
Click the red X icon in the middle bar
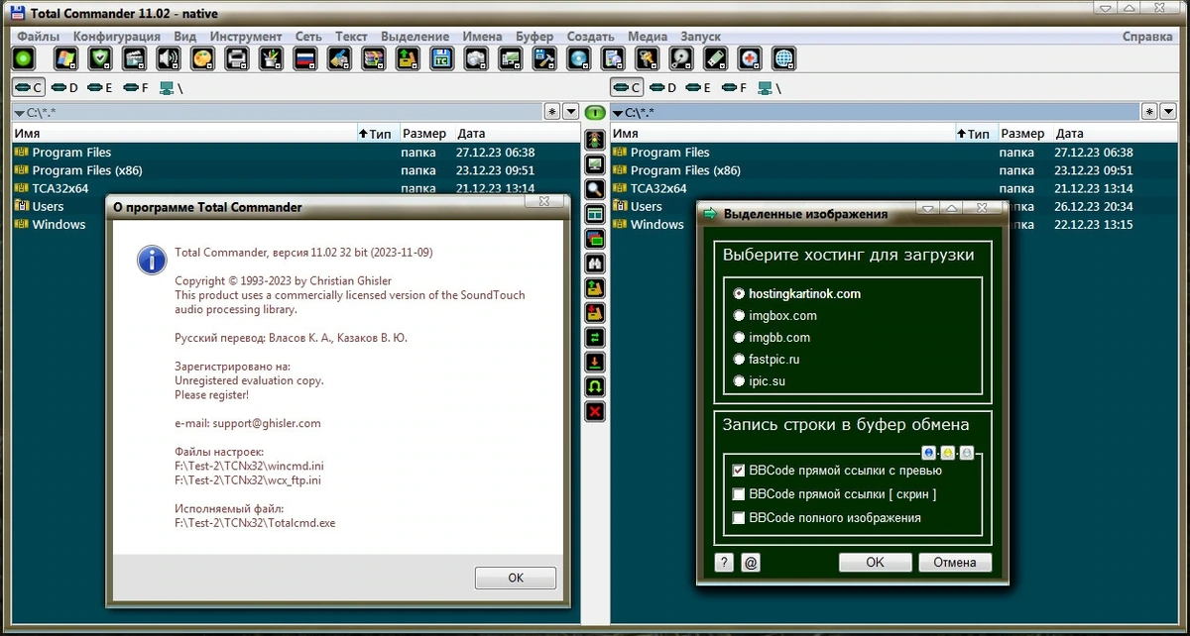(x=595, y=411)
